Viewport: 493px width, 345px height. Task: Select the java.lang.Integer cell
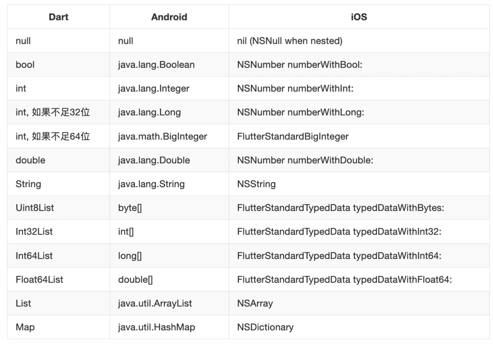[x=169, y=89]
